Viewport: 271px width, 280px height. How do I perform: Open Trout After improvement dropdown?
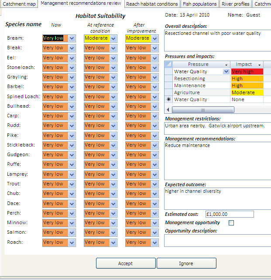155,184
